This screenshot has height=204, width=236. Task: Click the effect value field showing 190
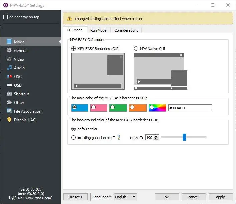pyautogui.click(x=150, y=137)
